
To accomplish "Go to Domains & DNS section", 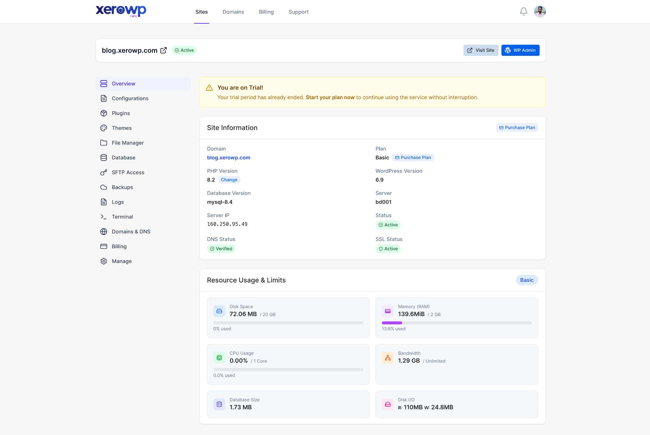I will 131,232.
